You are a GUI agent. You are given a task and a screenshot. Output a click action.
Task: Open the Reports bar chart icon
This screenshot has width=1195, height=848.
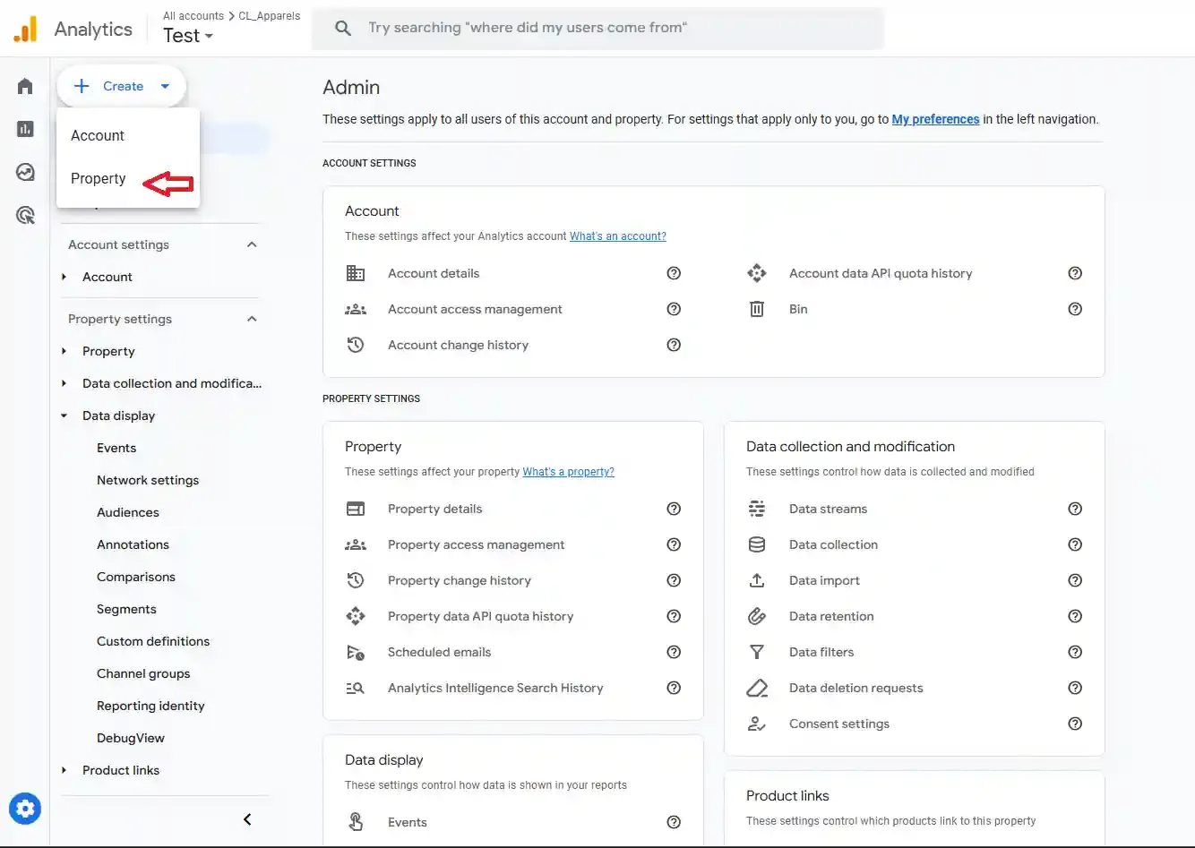(25, 129)
